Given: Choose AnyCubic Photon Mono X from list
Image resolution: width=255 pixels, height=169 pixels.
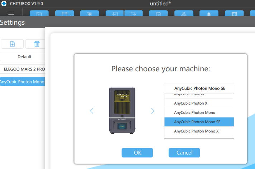Looking at the screenshot, I should tap(199, 131).
